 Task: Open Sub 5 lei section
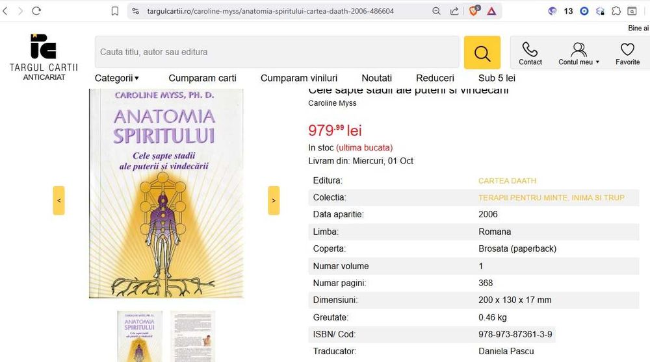click(497, 78)
